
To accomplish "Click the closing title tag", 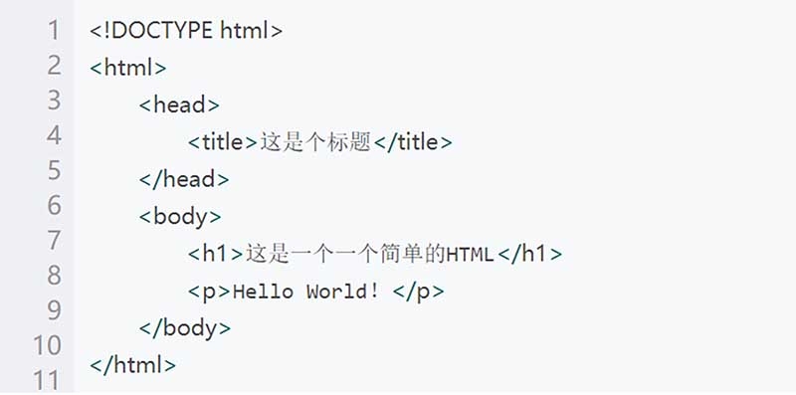I will pyautogui.click(x=412, y=142).
